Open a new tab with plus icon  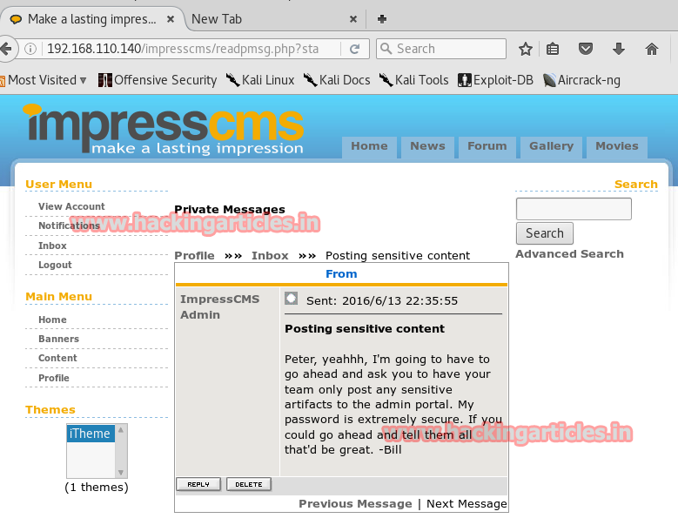[x=382, y=19]
